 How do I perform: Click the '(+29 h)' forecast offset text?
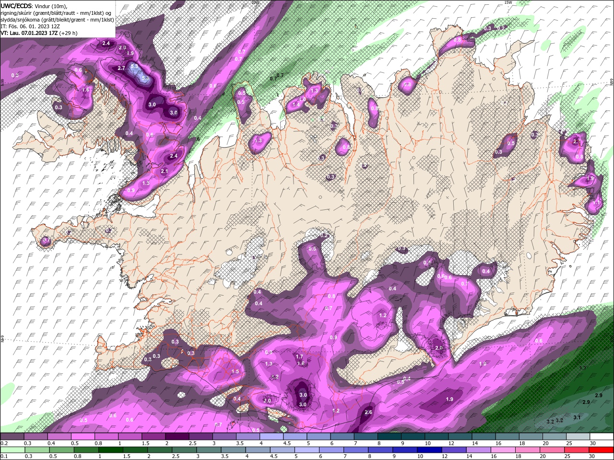point(68,33)
